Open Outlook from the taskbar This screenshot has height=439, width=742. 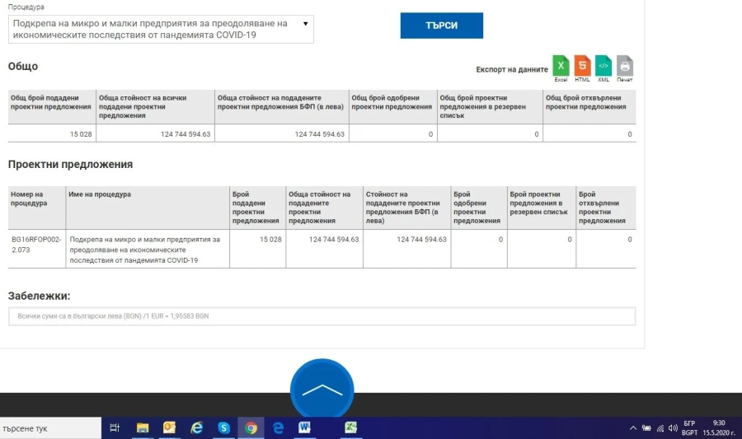(x=169, y=428)
